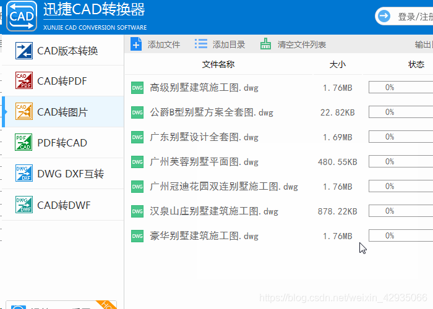The height and width of the screenshot is (309, 433).
Task: Open the PDF转CAD mode
Action: [x=63, y=142]
